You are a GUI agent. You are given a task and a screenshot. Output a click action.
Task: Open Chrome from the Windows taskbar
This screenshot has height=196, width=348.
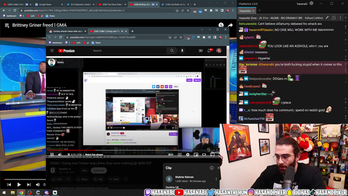point(21,192)
